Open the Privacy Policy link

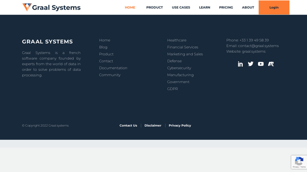point(180,125)
